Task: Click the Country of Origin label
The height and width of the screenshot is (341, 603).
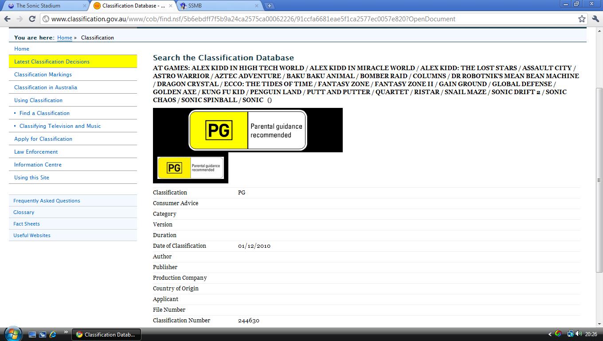Action: coord(176,289)
